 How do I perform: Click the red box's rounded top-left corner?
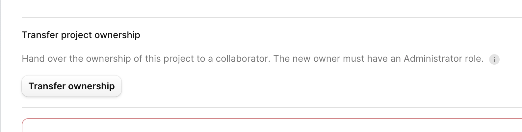[x=24, y=121]
